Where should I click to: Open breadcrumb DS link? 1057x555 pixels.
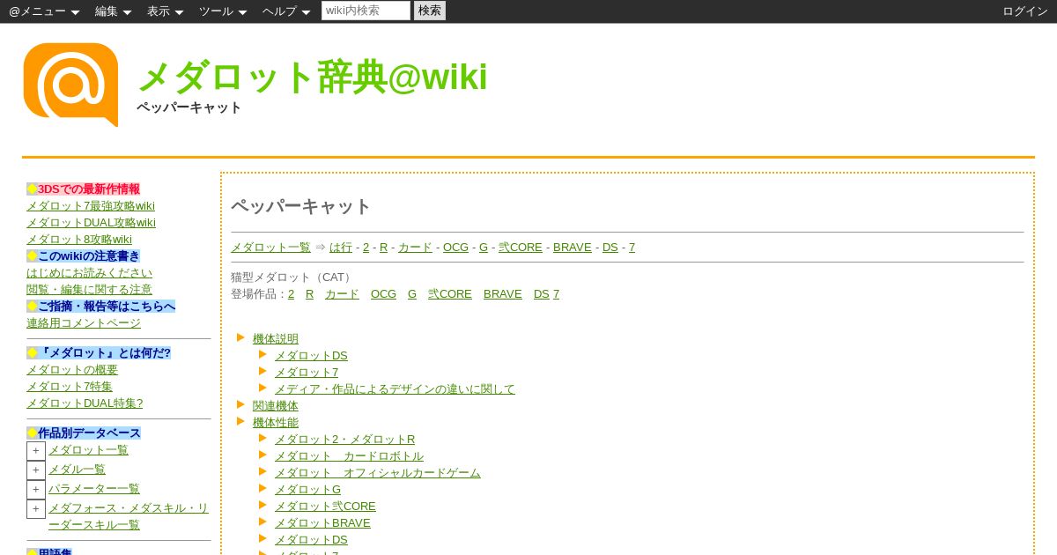[610, 248]
